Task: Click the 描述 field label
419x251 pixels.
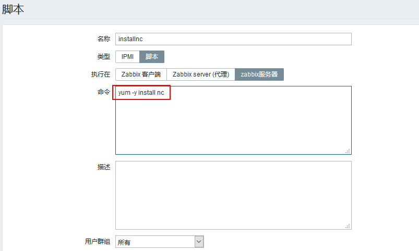Action: (x=104, y=167)
